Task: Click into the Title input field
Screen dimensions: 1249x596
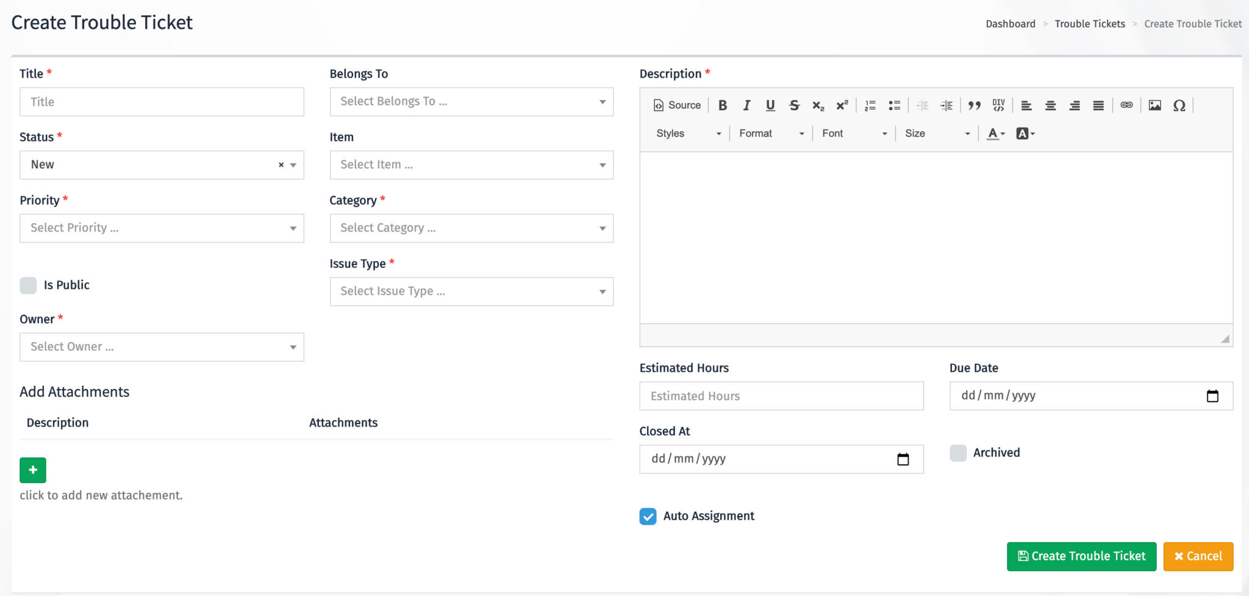Action: click(162, 102)
